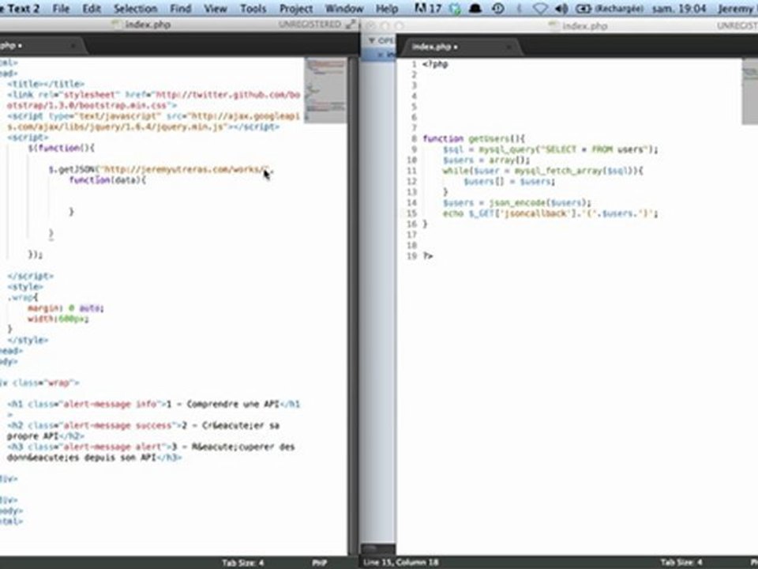Screen dimensions: 758x569
Task: Click the <title></title> line
Action: point(46,85)
